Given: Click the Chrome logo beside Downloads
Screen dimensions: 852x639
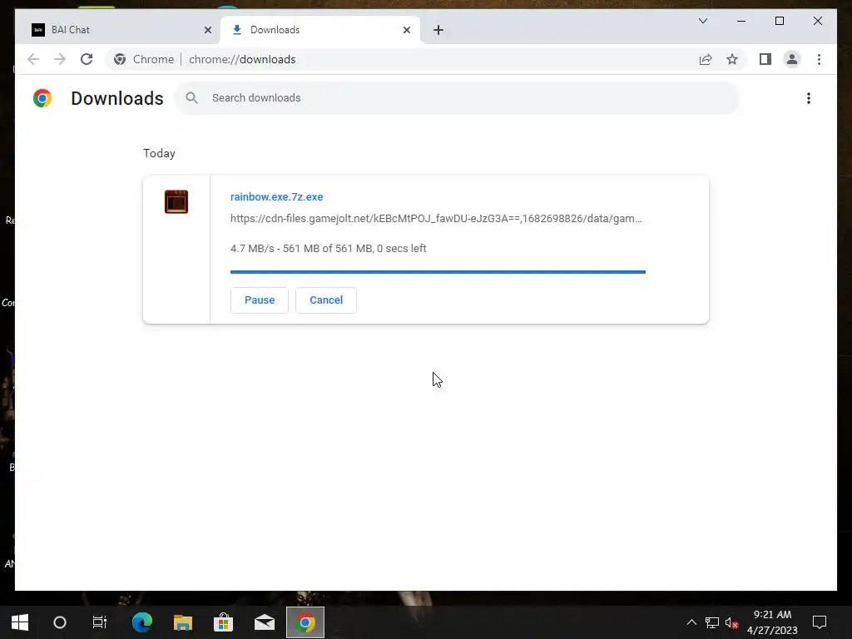Looking at the screenshot, I should (42, 98).
